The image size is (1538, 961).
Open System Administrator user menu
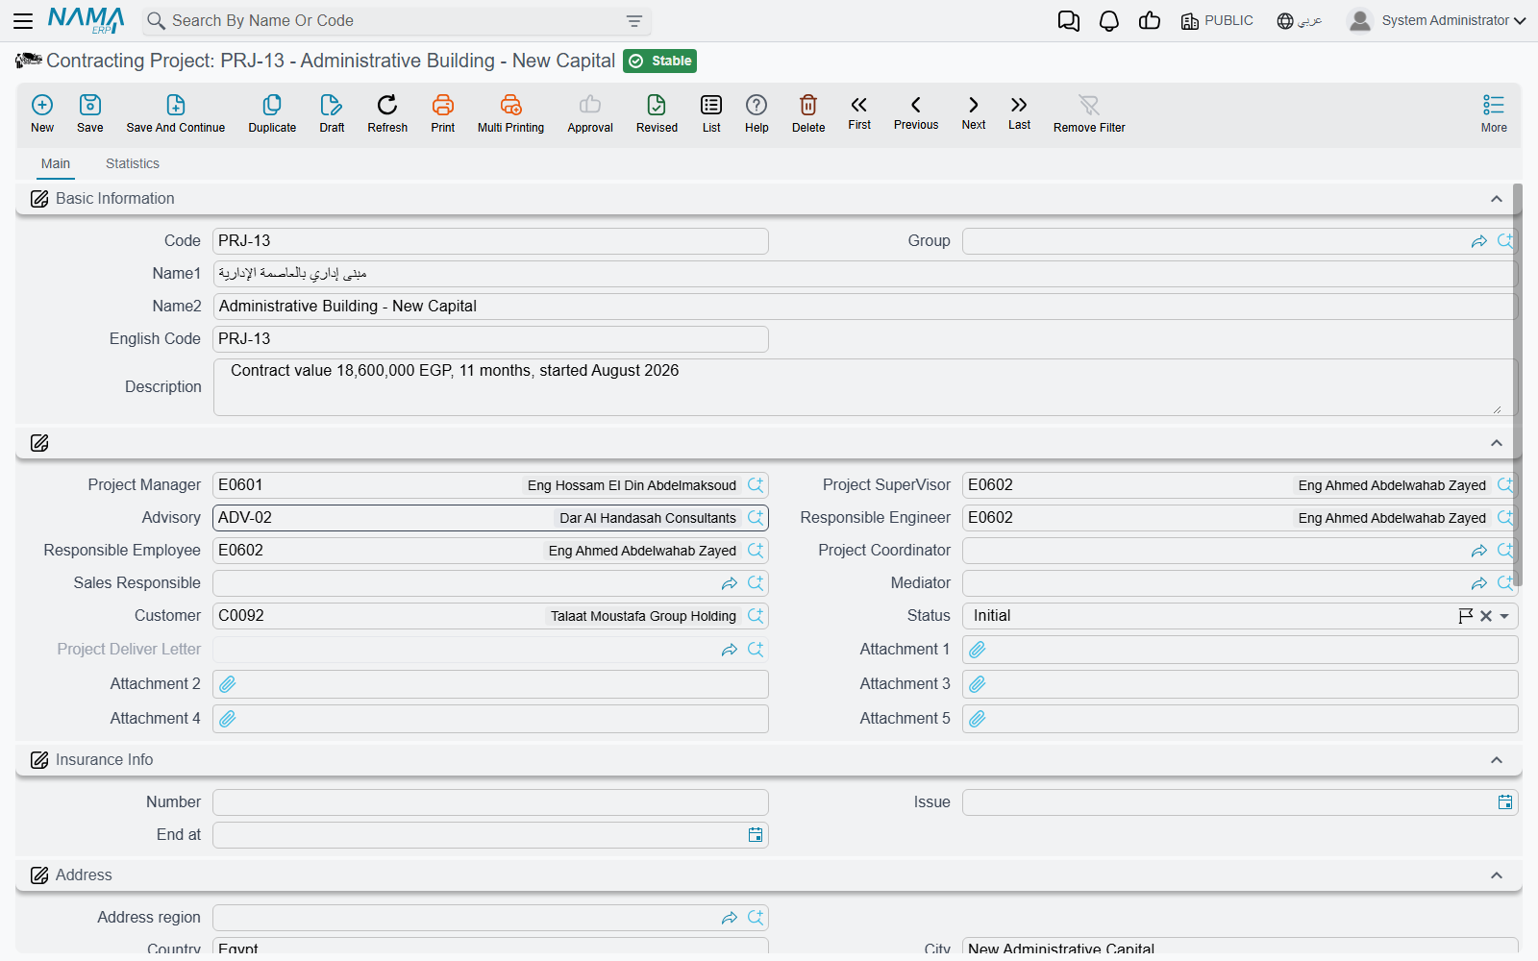pyautogui.click(x=1437, y=21)
